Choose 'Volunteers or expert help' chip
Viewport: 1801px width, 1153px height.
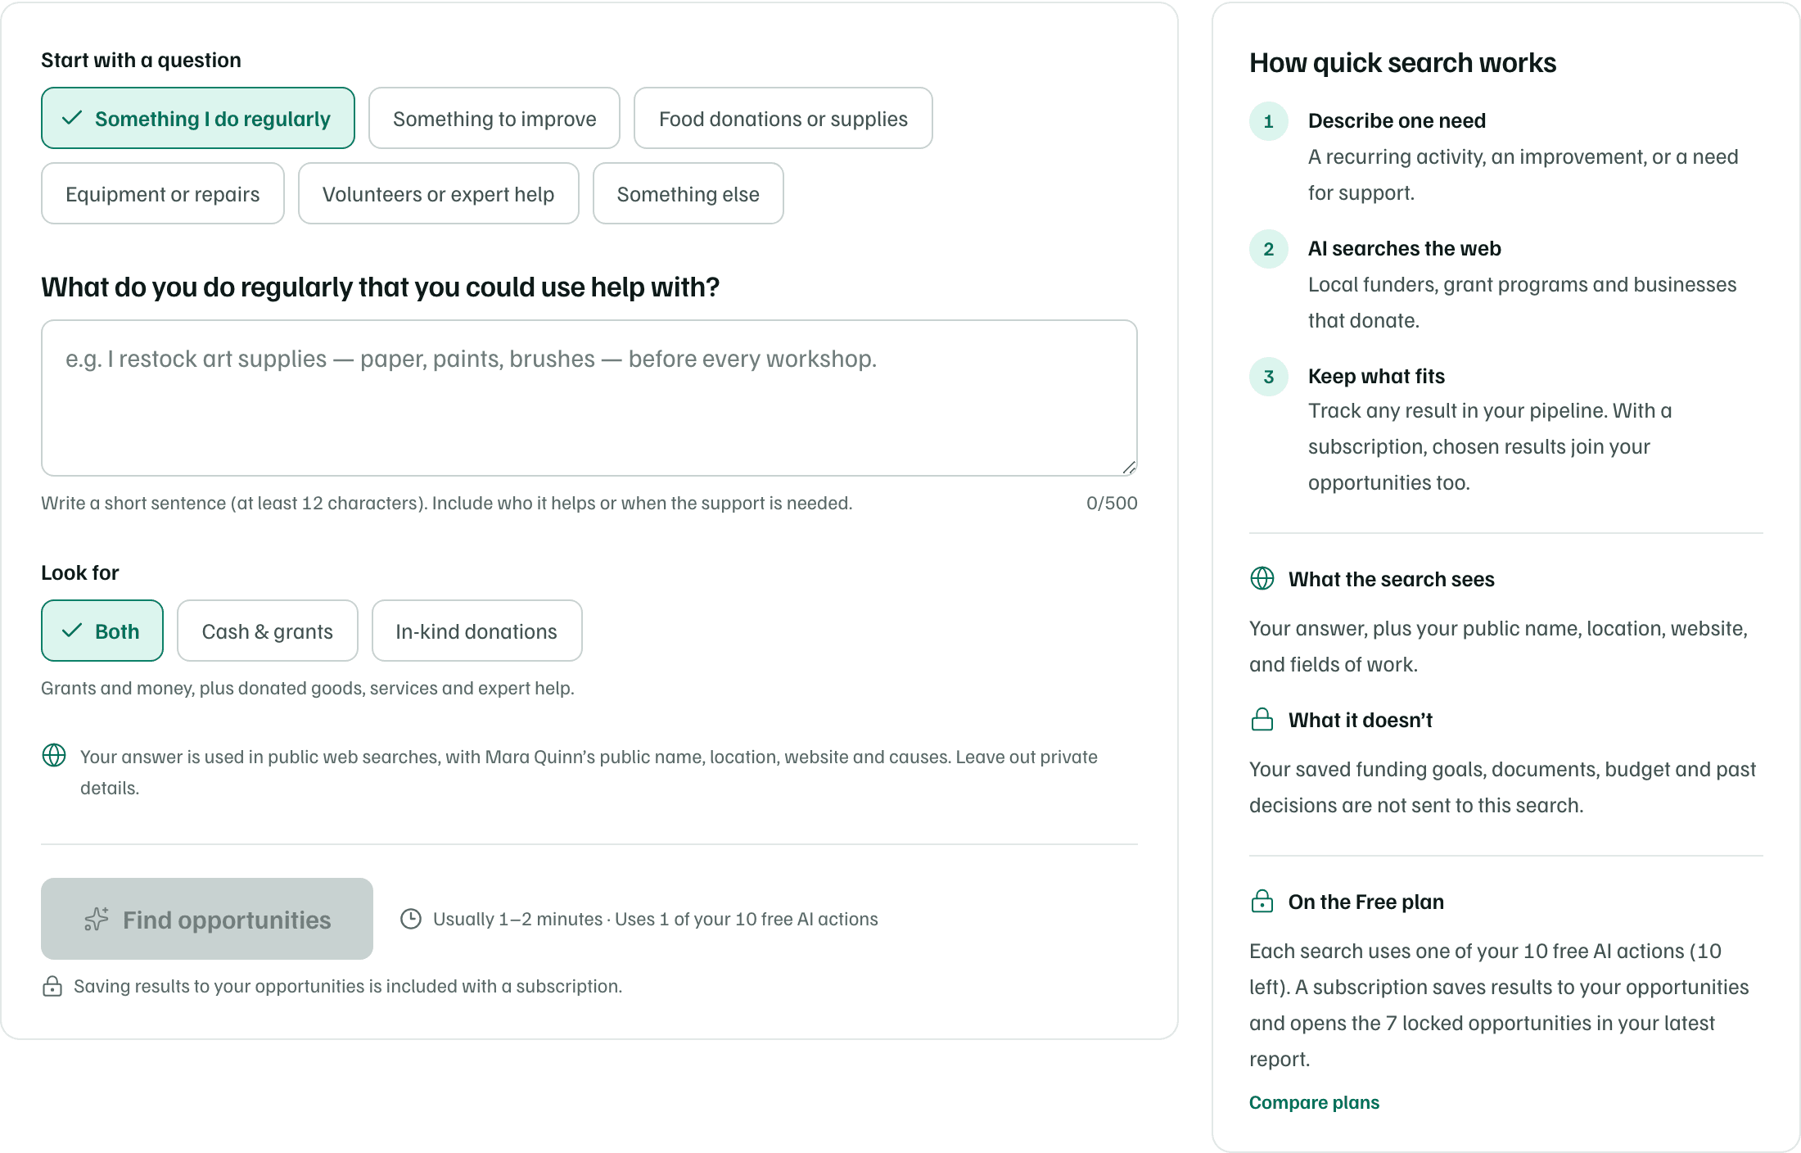pyautogui.click(x=439, y=193)
